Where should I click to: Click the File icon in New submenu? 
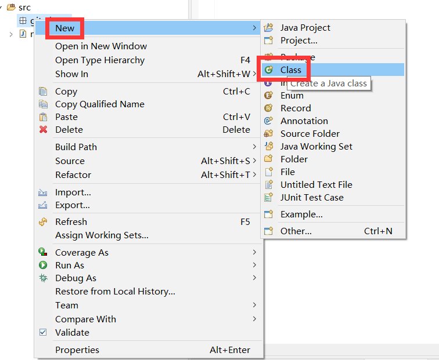268,172
